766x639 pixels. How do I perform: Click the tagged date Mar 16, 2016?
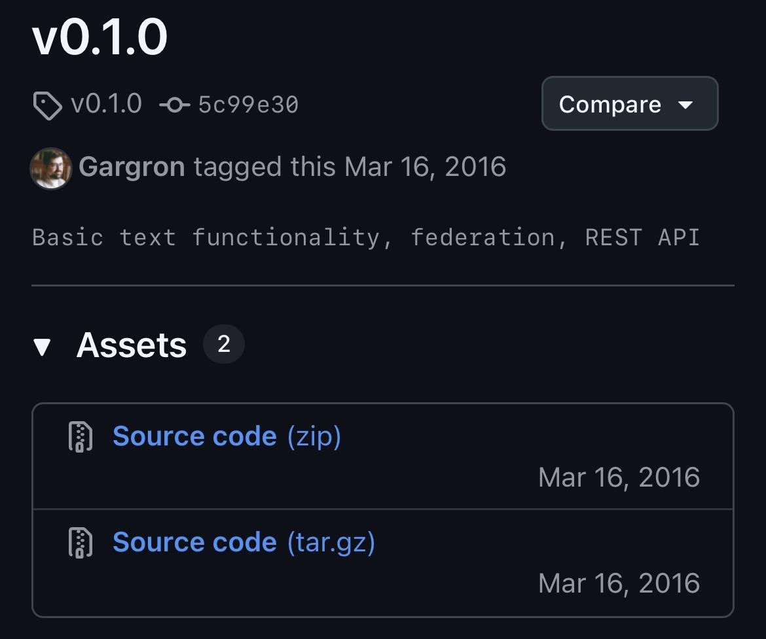pos(425,167)
